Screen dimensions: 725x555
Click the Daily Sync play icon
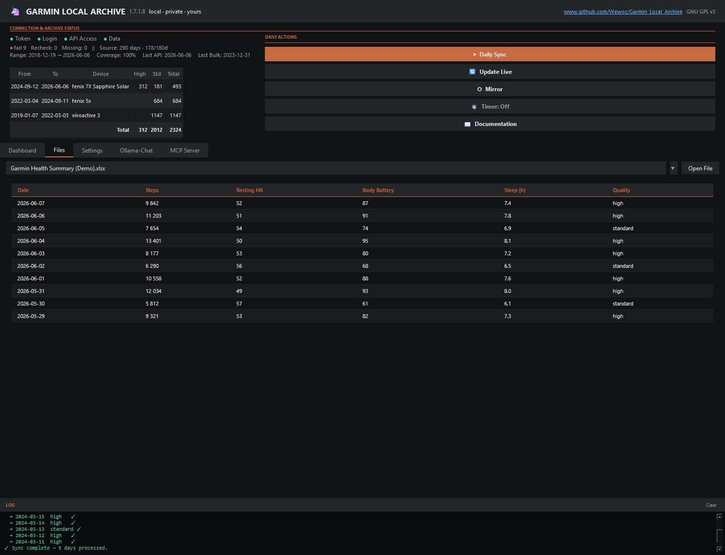coord(475,55)
